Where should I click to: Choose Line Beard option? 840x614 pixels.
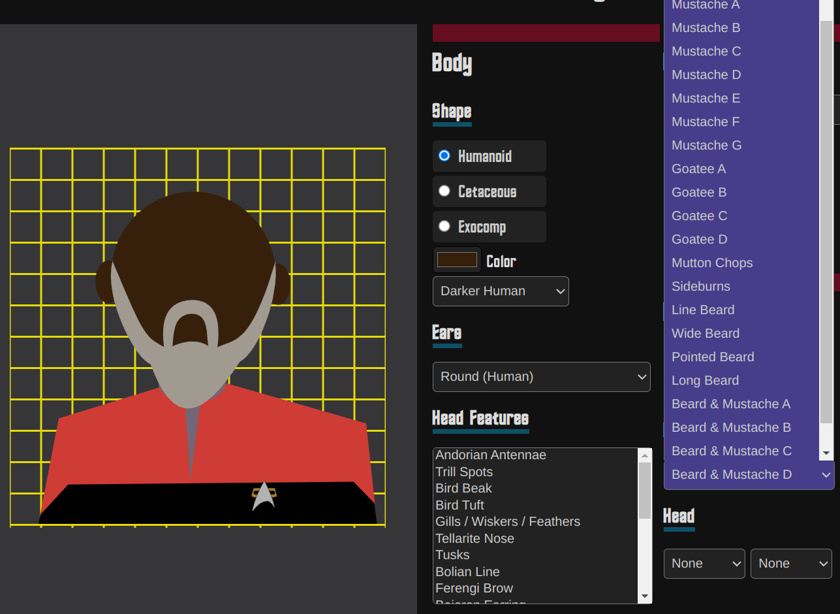(x=741, y=310)
